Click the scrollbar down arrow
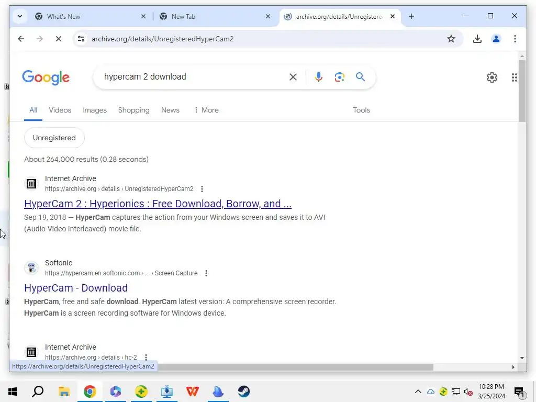Viewport: 536px width, 402px height. pyautogui.click(x=522, y=358)
